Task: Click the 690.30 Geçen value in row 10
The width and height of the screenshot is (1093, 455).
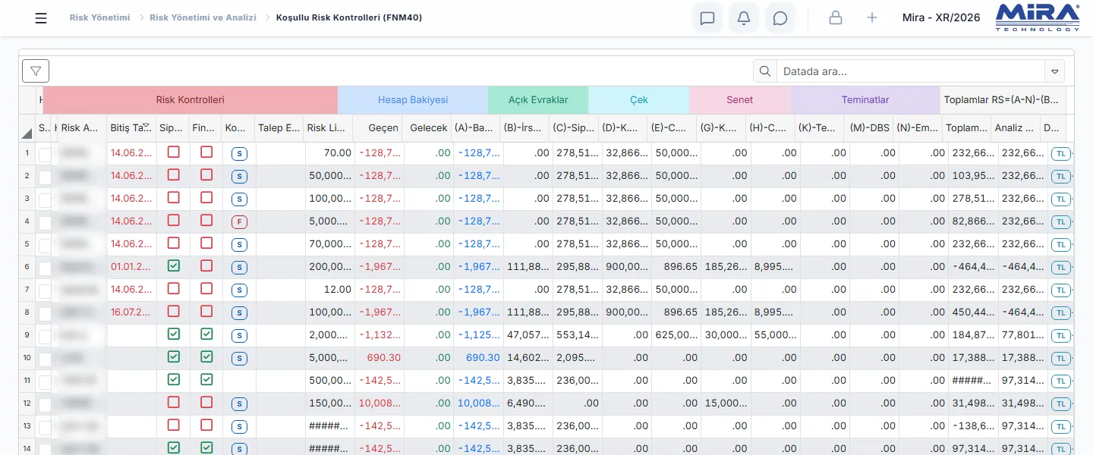Action: coord(384,358)
